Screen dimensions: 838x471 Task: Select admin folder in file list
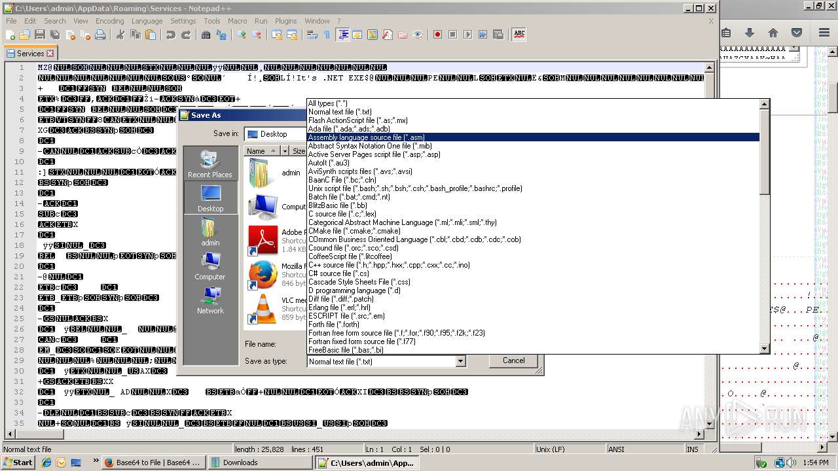pos(275,173)
